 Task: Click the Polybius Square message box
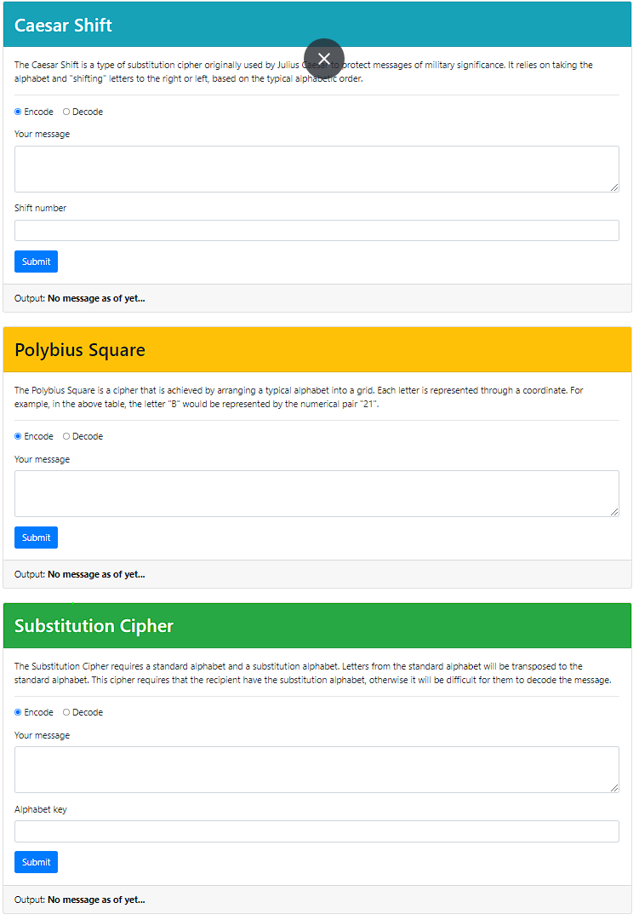tap(316, 492)
